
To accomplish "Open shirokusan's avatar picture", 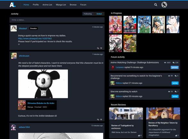I will (14, 56).
